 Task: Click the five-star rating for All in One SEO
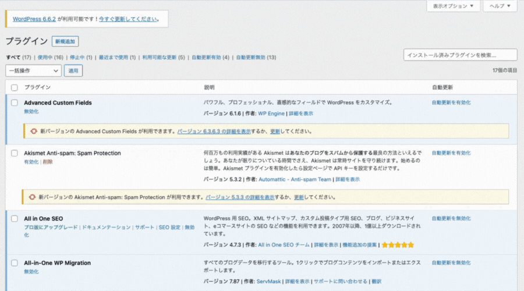[x=398, y=245]
